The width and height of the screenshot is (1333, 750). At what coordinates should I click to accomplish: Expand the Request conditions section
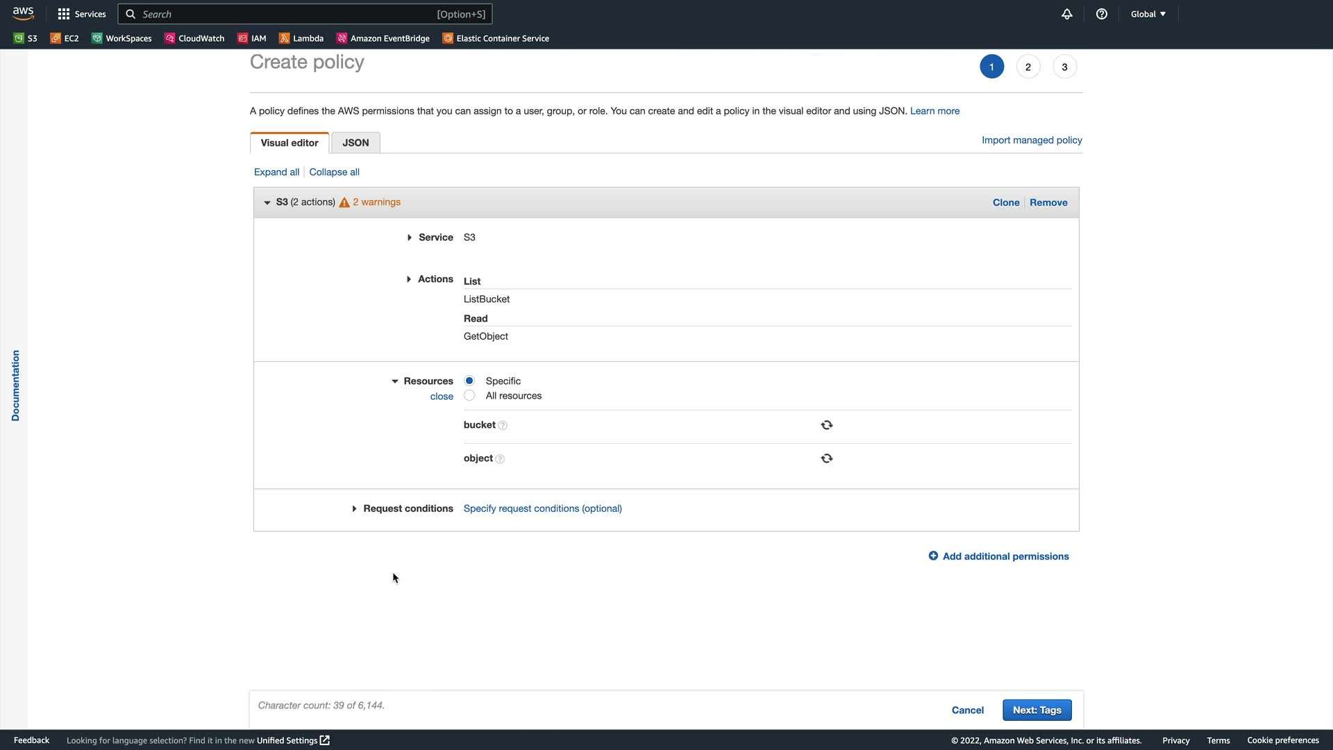tap(354, 509)
